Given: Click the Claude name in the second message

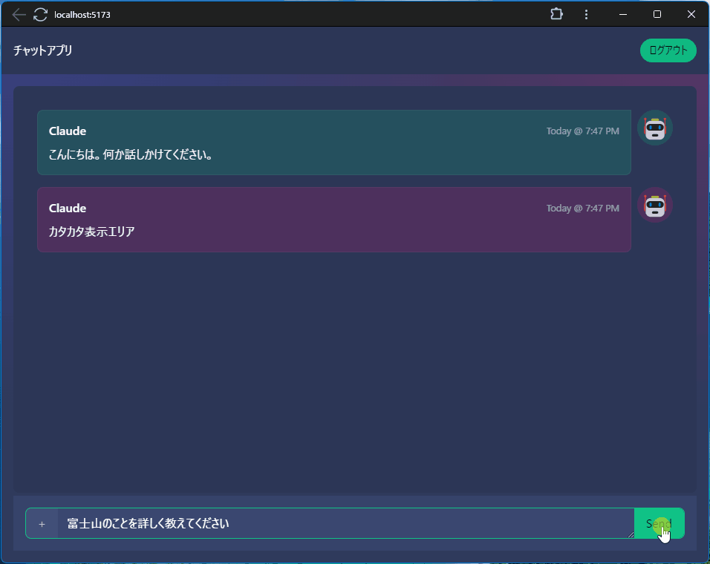Looking at the screenshot, I should tap(68, 209).
